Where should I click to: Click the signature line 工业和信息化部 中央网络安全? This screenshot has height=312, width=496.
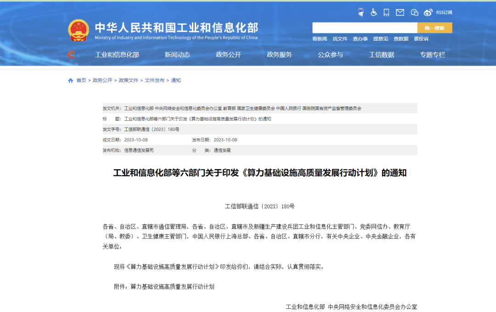tap(351, 307)
